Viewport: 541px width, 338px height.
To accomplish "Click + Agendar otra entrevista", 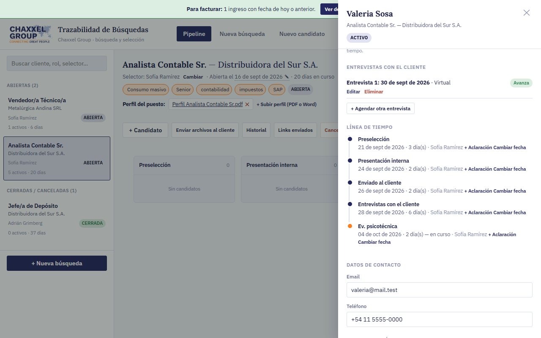I will (x=380, y=109).
